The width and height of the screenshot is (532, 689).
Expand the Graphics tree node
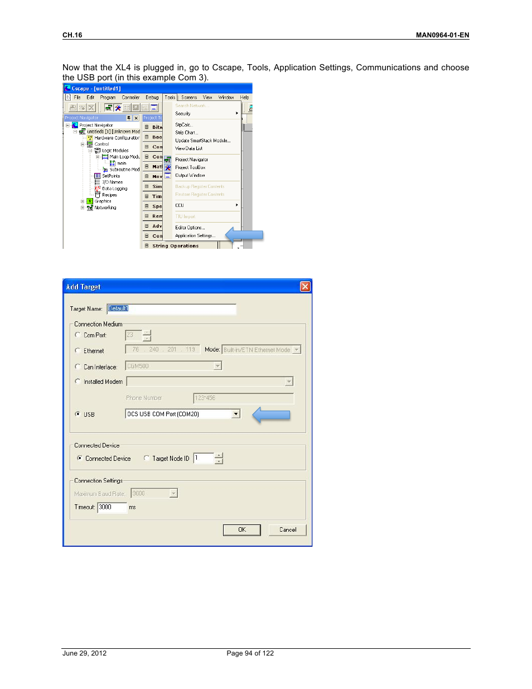point(83,201)
